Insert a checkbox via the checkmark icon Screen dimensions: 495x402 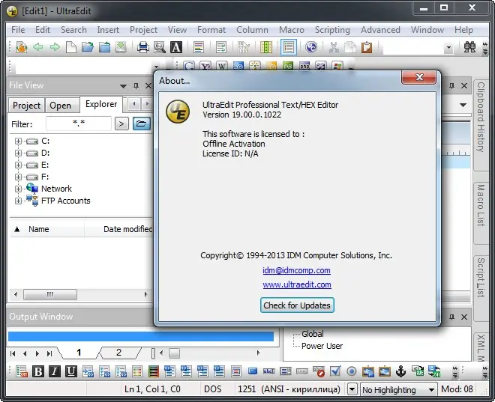[335, 372]
